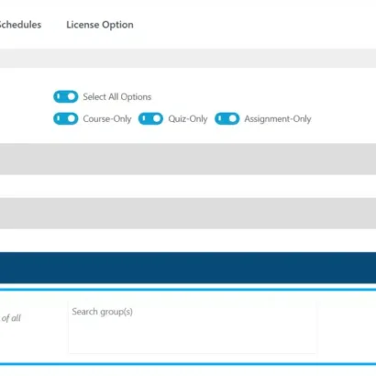Switch to the License Option tab
Screen dimensions: 376x376
point(100,25)
